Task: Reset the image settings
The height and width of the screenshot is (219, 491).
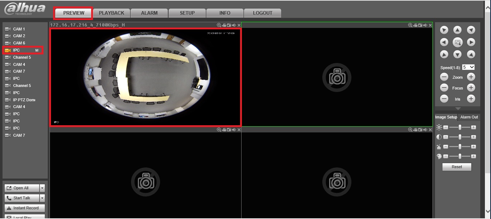Action: (x=457, y=167)
